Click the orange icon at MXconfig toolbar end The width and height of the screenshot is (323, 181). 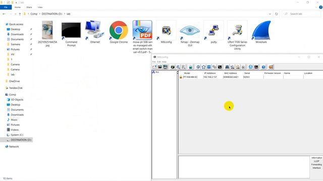tap(271, 67)
